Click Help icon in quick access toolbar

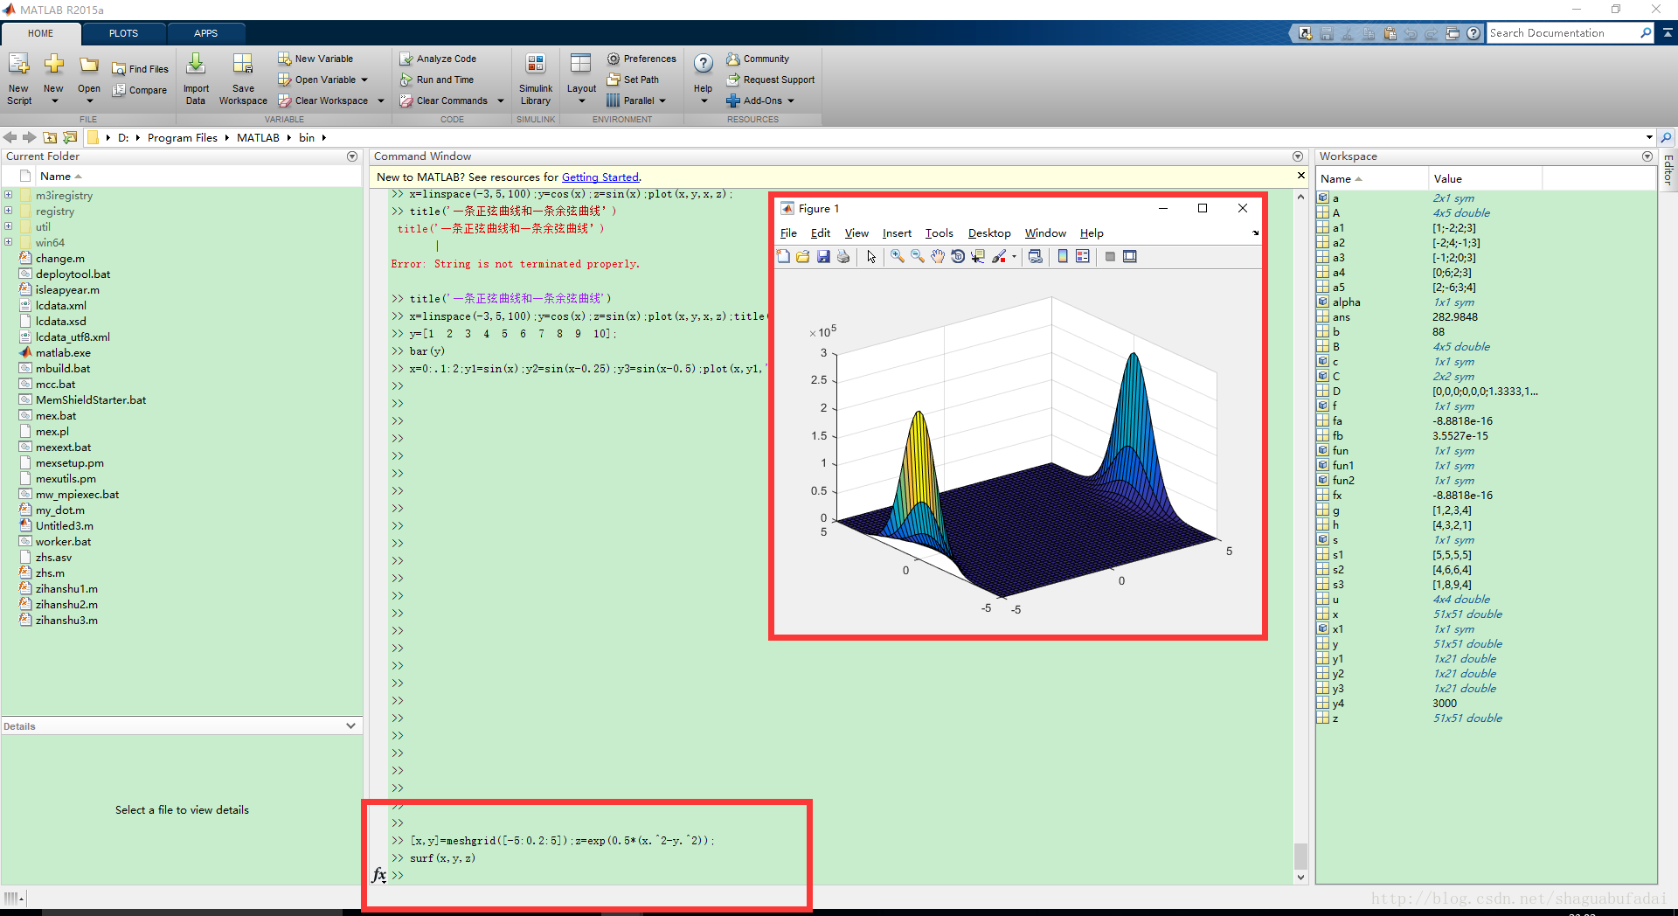[1473, 33]
